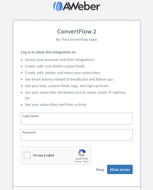Click the Log in to allow this integration text

[48, 52]
